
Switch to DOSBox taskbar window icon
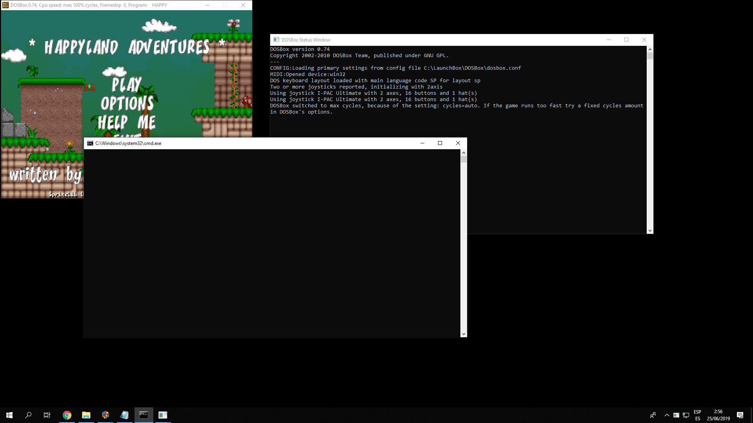[x=163, y=415]
